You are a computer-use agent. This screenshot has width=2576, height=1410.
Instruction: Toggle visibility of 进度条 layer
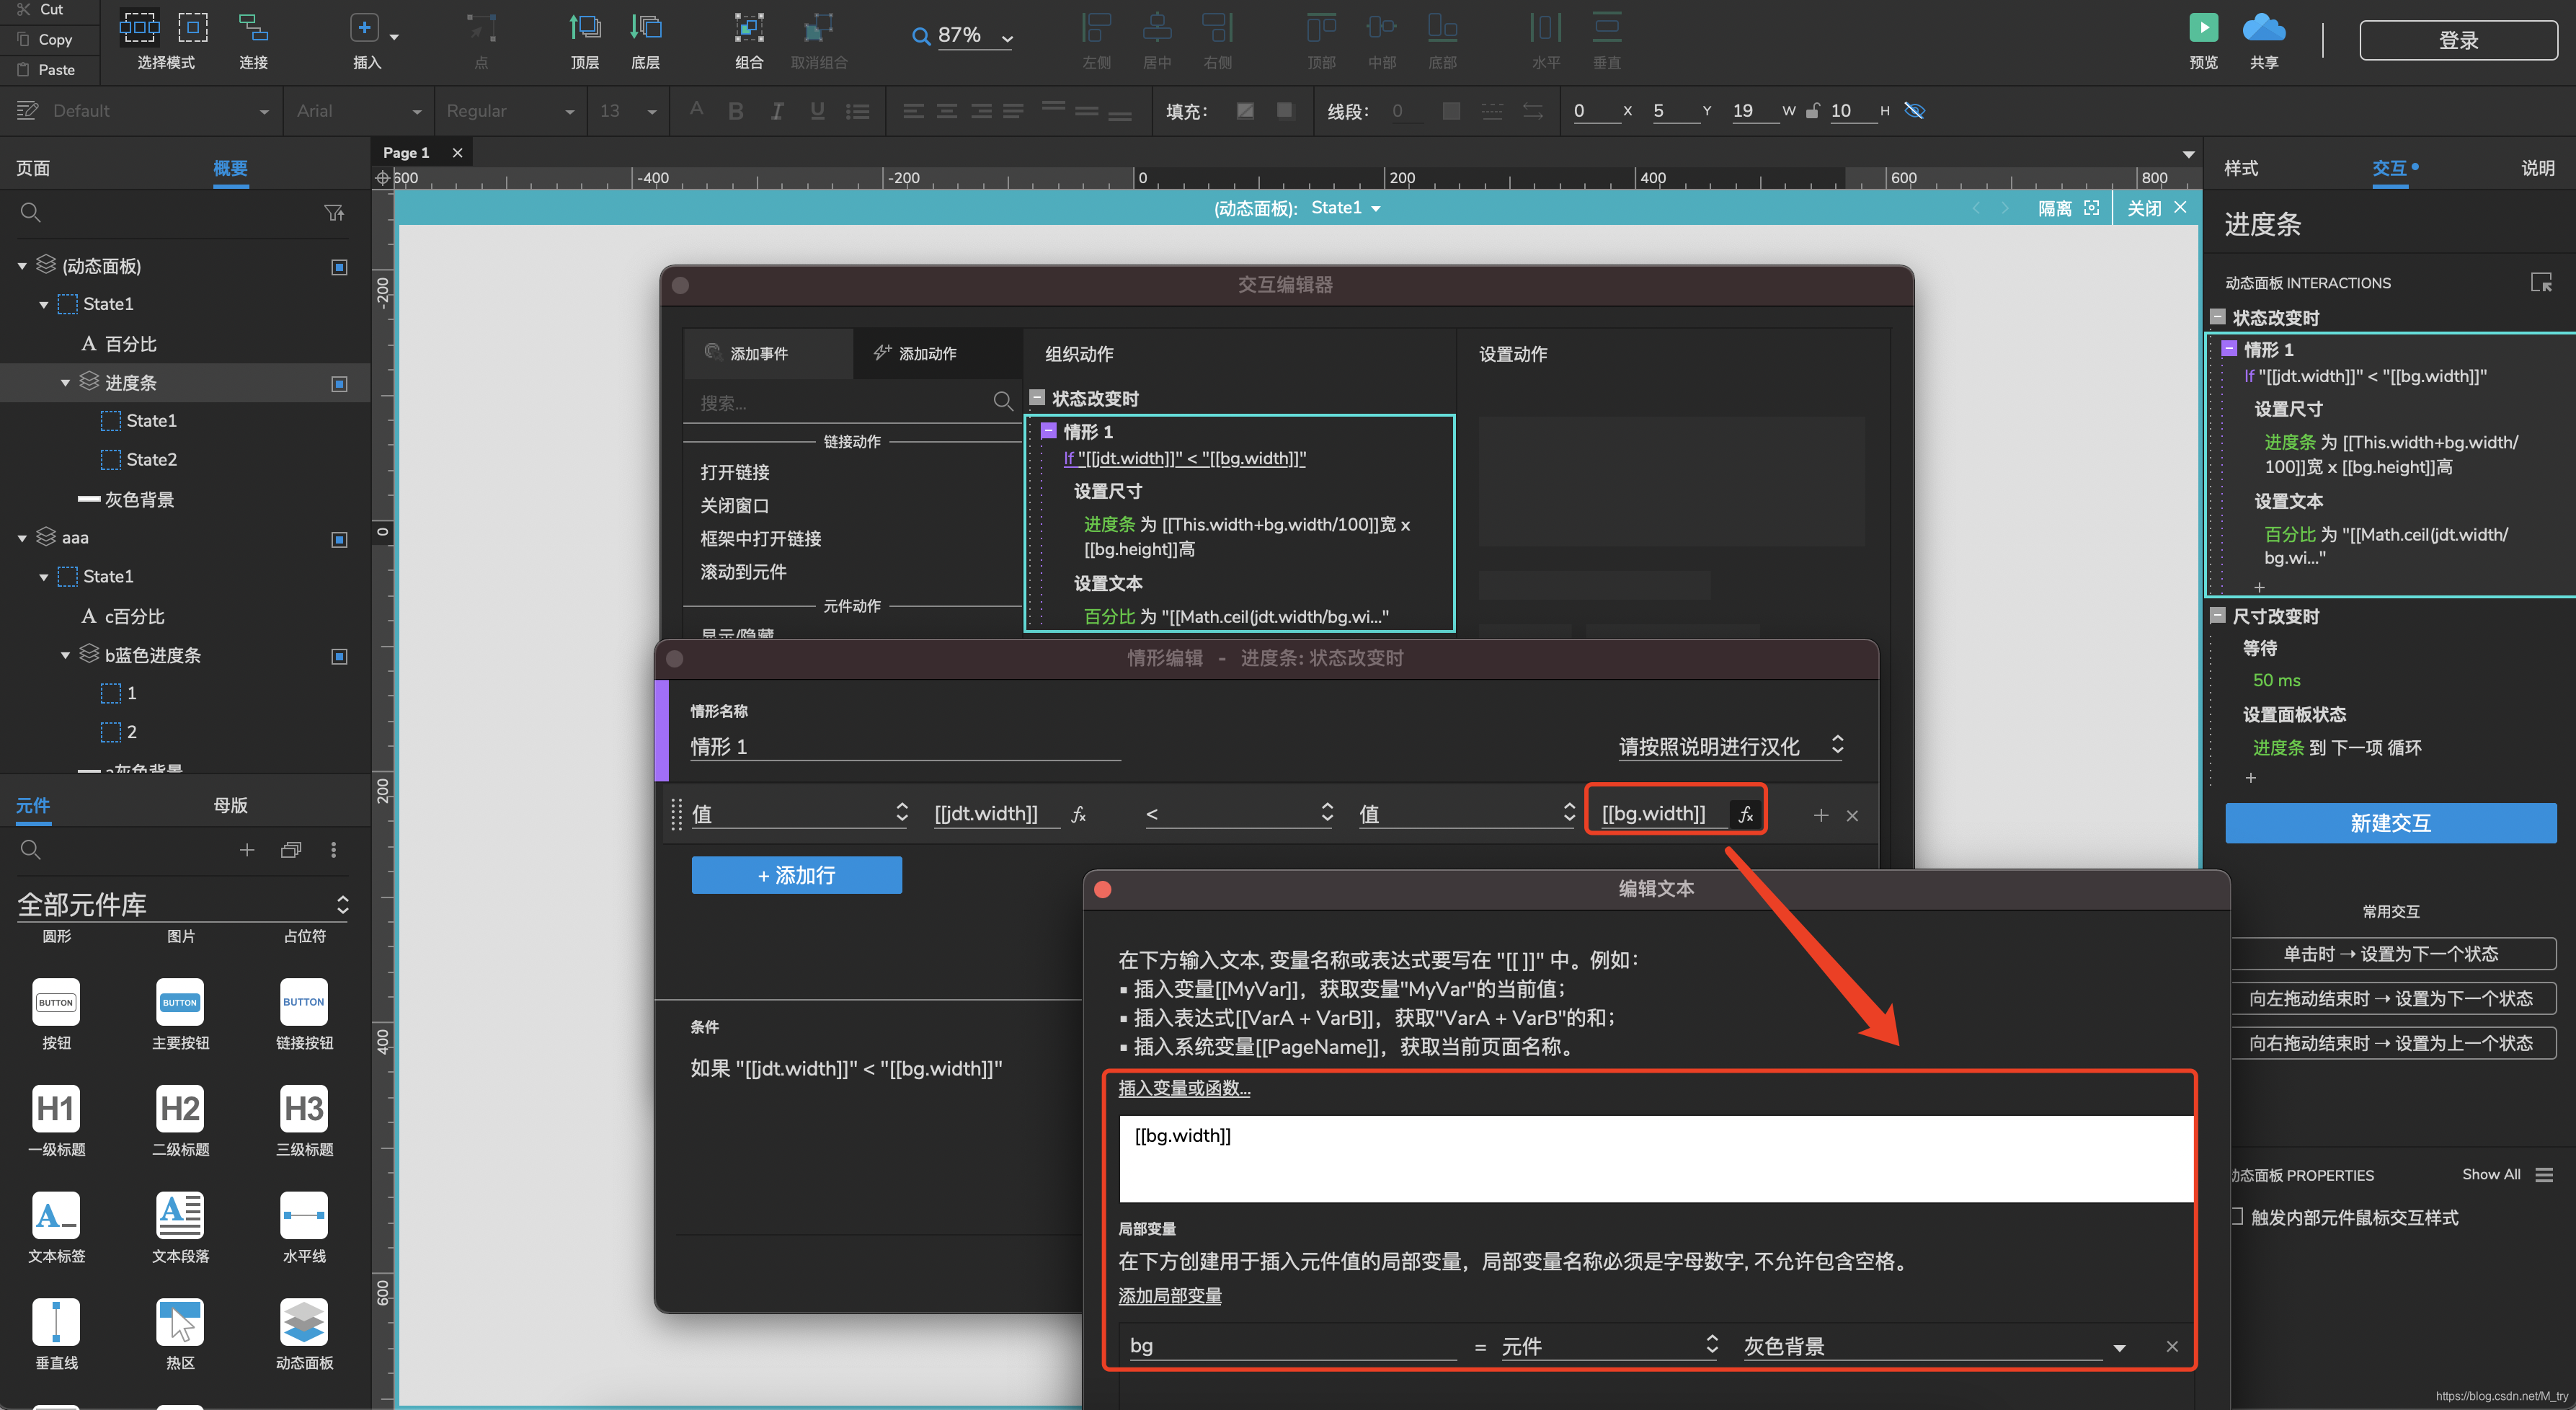(x=340, y=381)
